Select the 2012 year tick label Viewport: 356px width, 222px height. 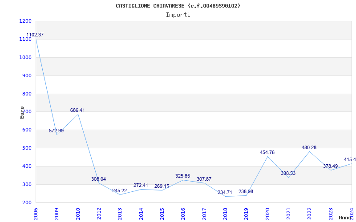tap(99, 214)
